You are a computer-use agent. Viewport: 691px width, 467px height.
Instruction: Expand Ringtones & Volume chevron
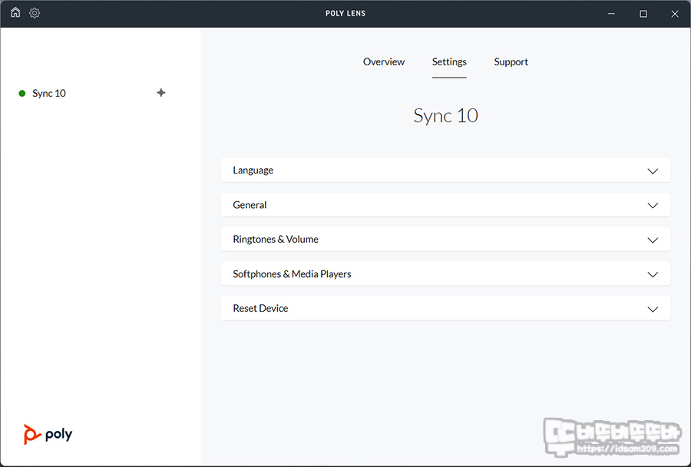[x=653, y=240]
